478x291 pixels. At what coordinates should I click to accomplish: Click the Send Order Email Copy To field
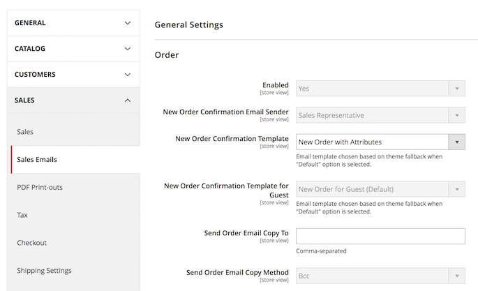pyautogui.click(x=380, y=236)
